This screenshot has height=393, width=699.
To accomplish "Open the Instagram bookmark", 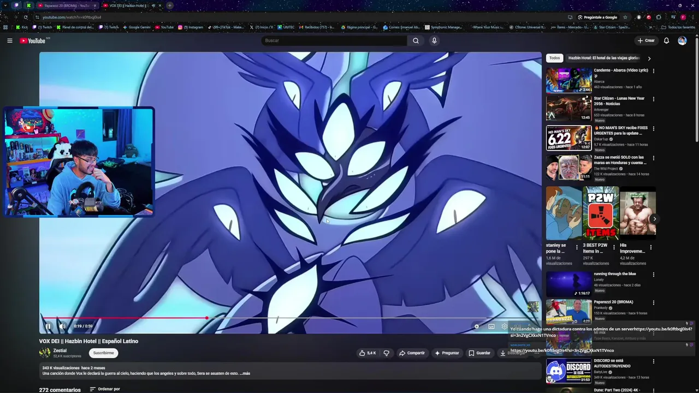I will click(x=191, y=27).
